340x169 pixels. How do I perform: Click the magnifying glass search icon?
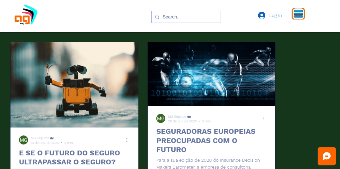pyautogui.click(x=157, y=17)
